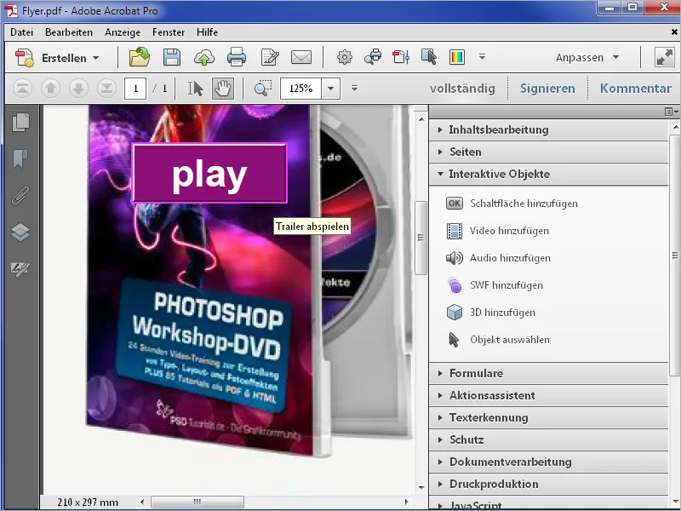Choose the text selection cursor tool
The width and height of the screenshot is (681, 511).
(195, 89)
